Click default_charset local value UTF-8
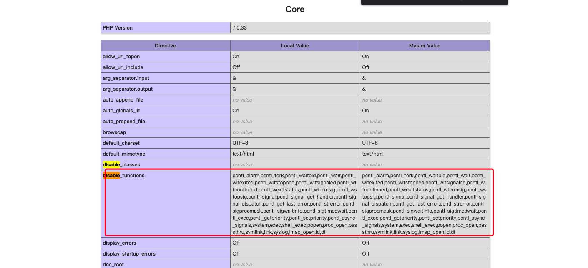Image resolution: width=588 pixels, height=268 pixels. click(x=240, y=143)
